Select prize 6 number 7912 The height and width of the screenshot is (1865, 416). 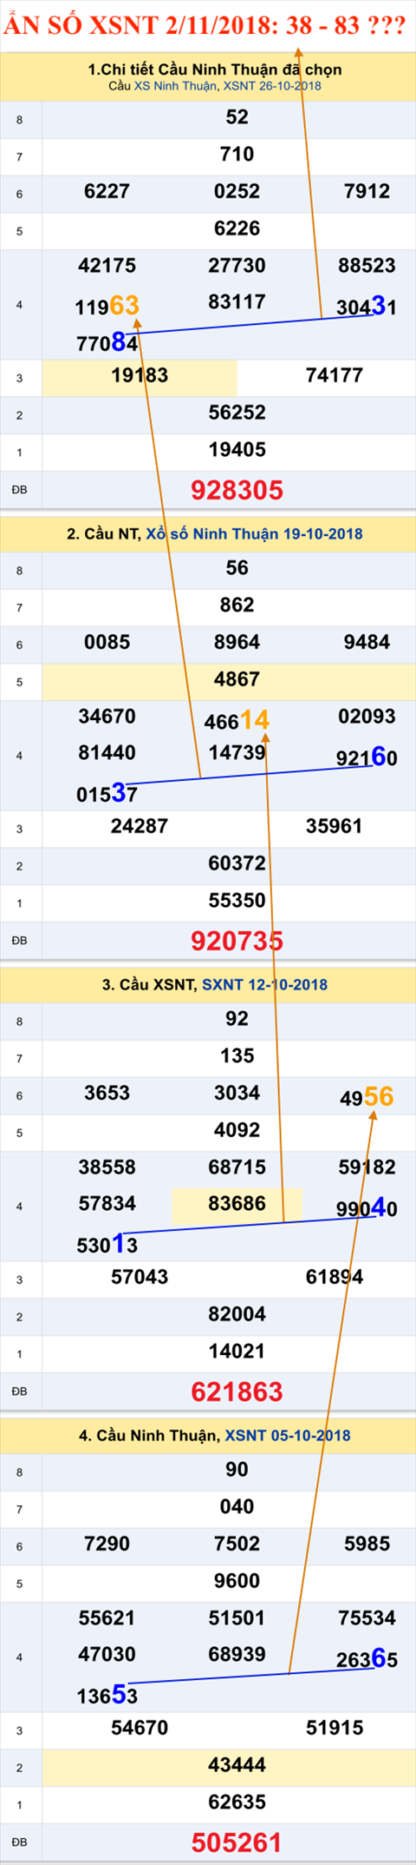click(367, 191)
